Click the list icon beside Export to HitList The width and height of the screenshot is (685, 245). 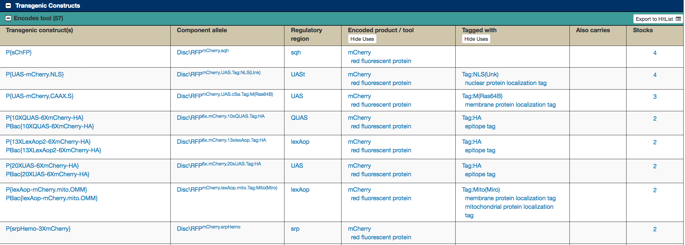click(678, 19)
